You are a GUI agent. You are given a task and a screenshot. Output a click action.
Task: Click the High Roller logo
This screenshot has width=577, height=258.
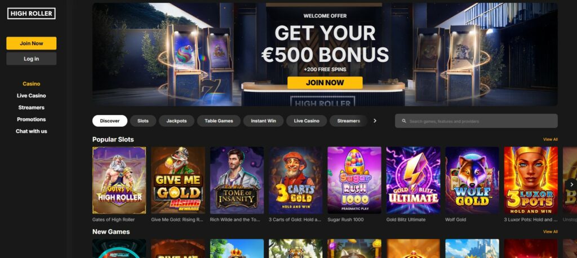point(32,14)
